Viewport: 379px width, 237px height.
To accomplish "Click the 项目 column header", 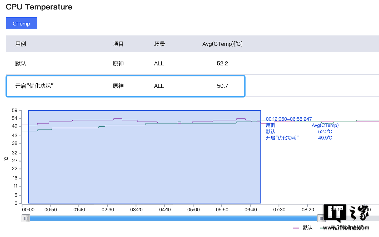I will [x=118, y=44].
